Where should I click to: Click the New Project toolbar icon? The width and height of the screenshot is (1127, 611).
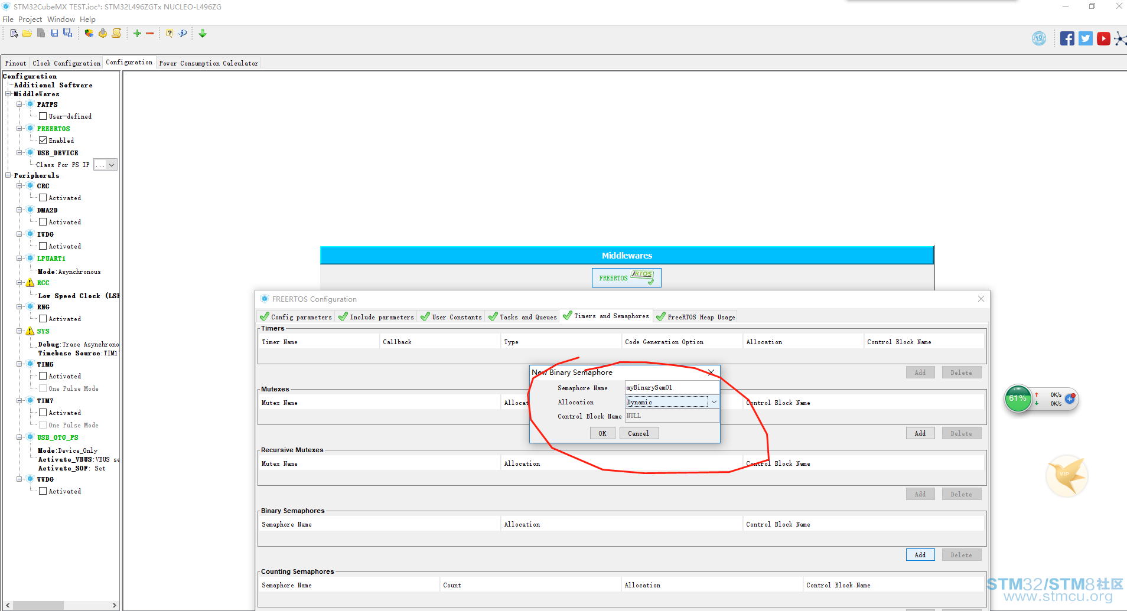click(x=14, y=34)
